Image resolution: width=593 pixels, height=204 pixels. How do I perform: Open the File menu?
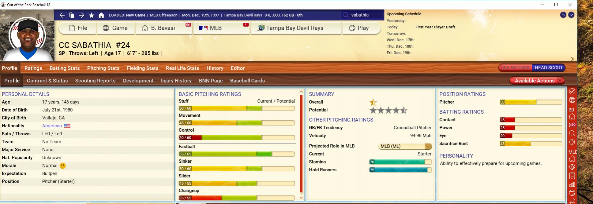pos(78,28)
